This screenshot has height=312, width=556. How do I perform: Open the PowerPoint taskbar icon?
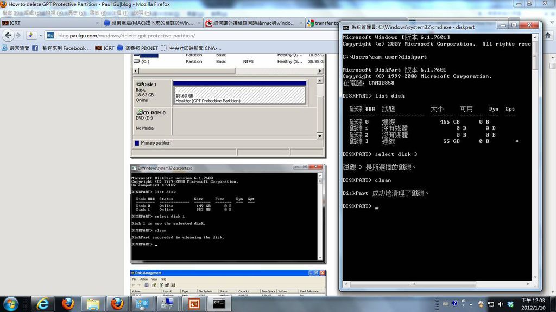(194, 304)
